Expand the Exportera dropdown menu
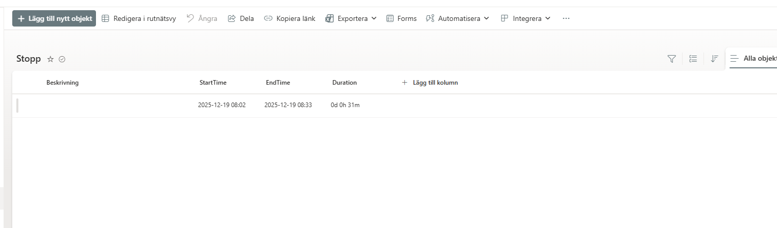This screenshot has width=777, height=228. pos(351,18)
